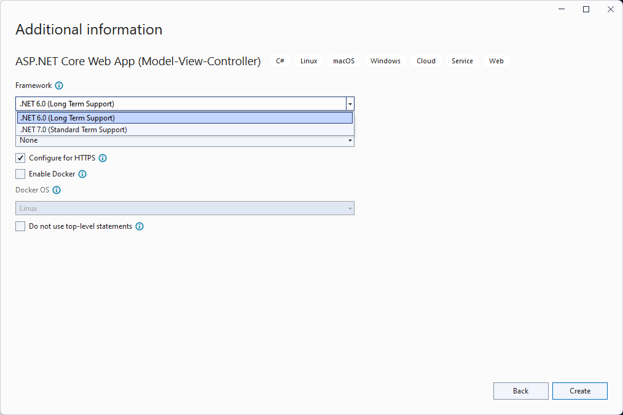Image resolution: width=623 pixels, height=415 pixels.
Task: Go Back to previous step
Action: point(521,391)
